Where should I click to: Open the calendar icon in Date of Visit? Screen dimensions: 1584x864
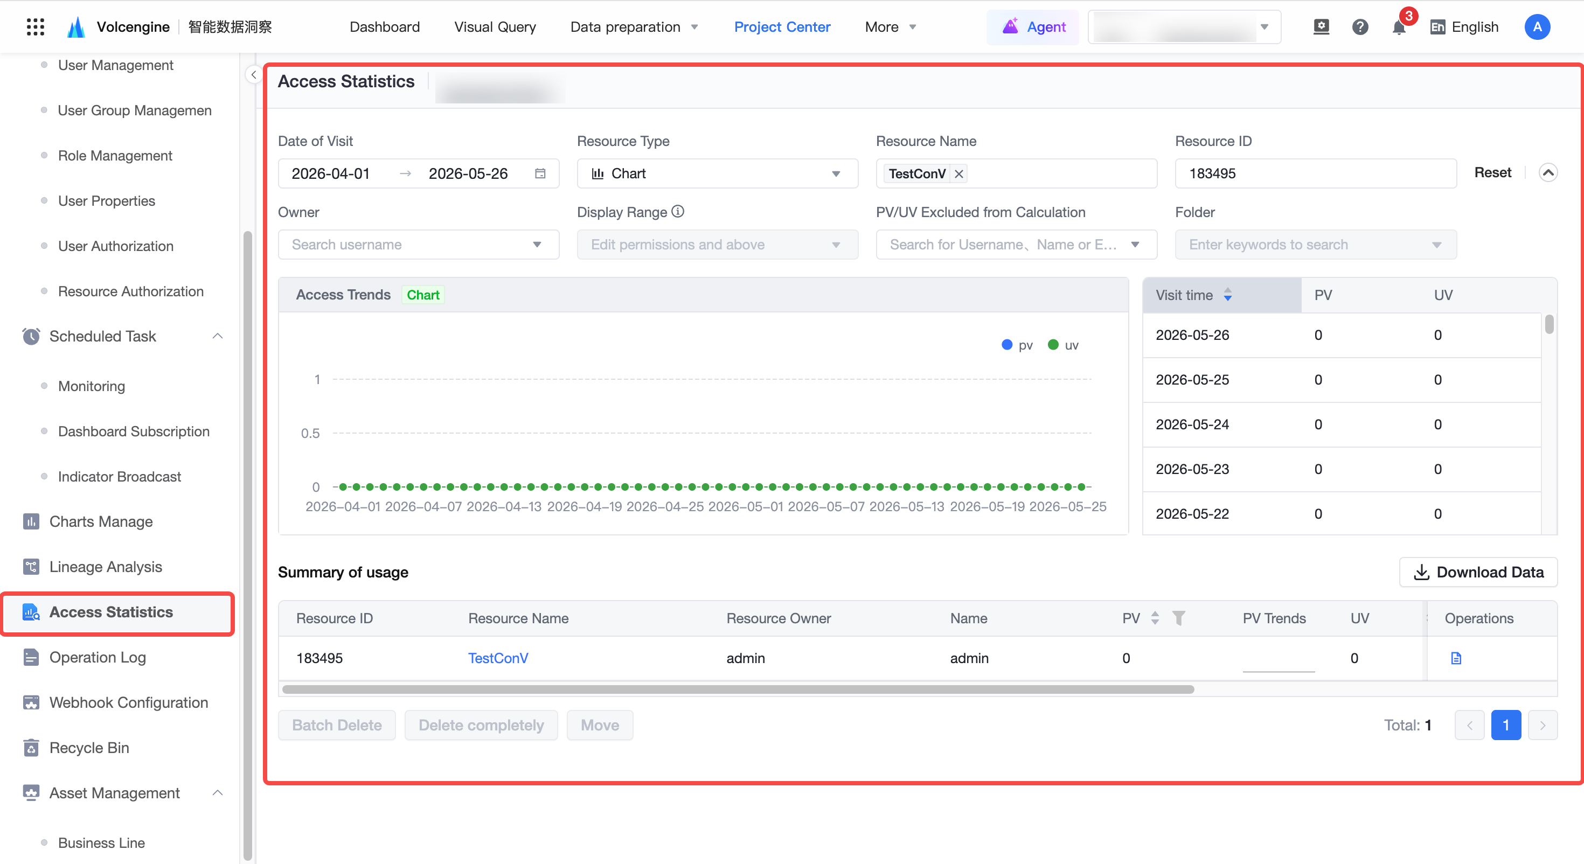pos(540,173)
